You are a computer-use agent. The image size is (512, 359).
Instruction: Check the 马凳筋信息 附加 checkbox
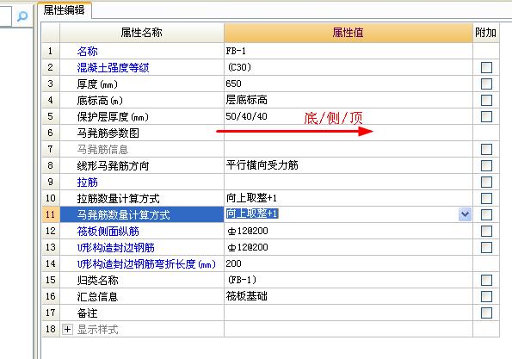click(486, 149)
